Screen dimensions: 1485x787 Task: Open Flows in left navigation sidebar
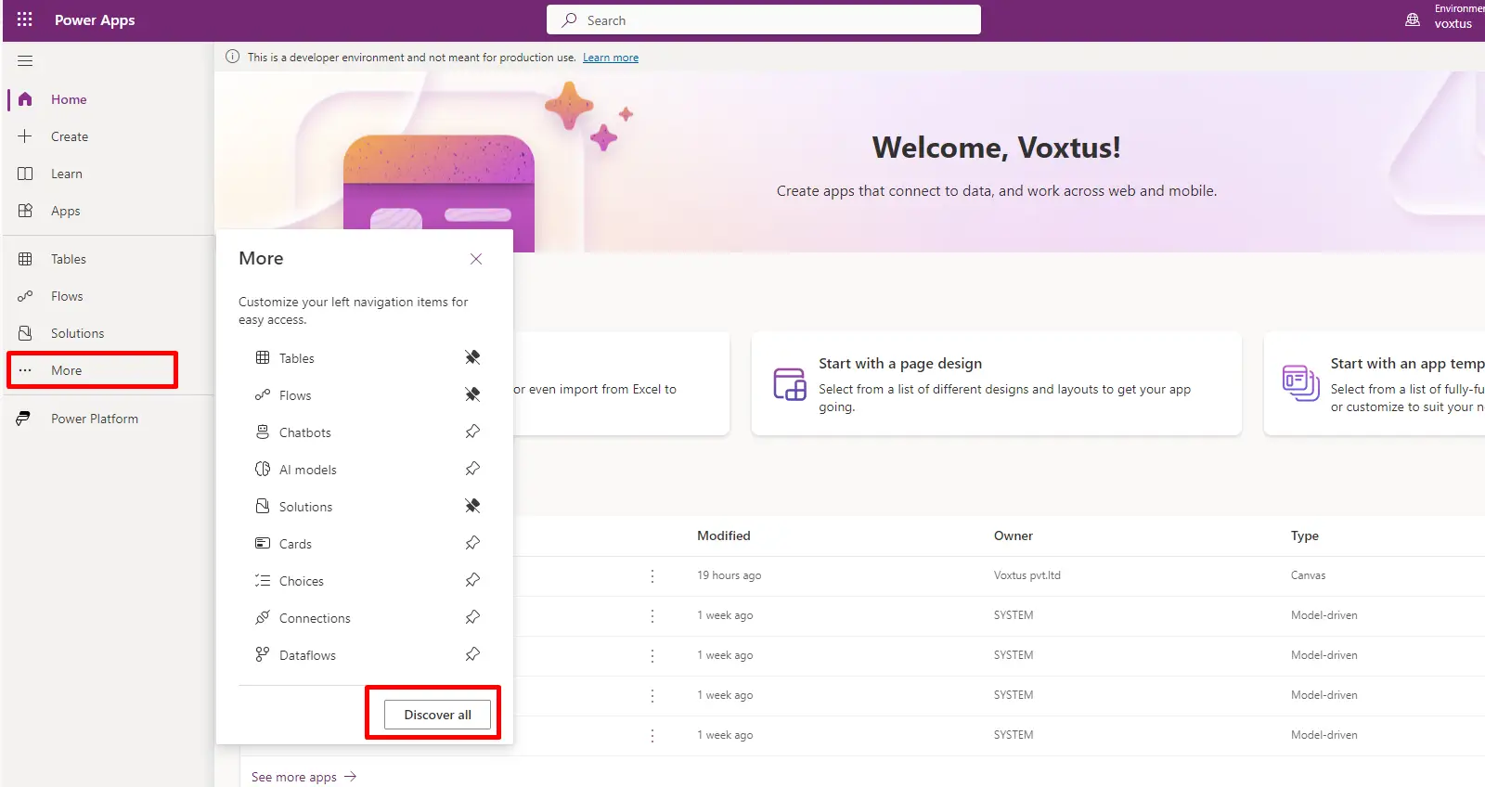(x=67, y=296)
